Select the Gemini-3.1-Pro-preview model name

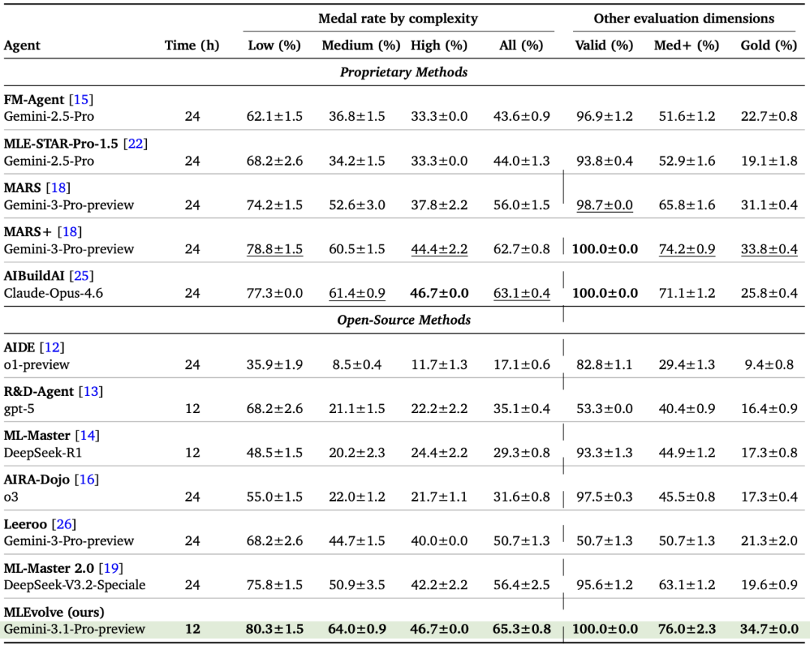pyautogui.click(x=74, y=629)
